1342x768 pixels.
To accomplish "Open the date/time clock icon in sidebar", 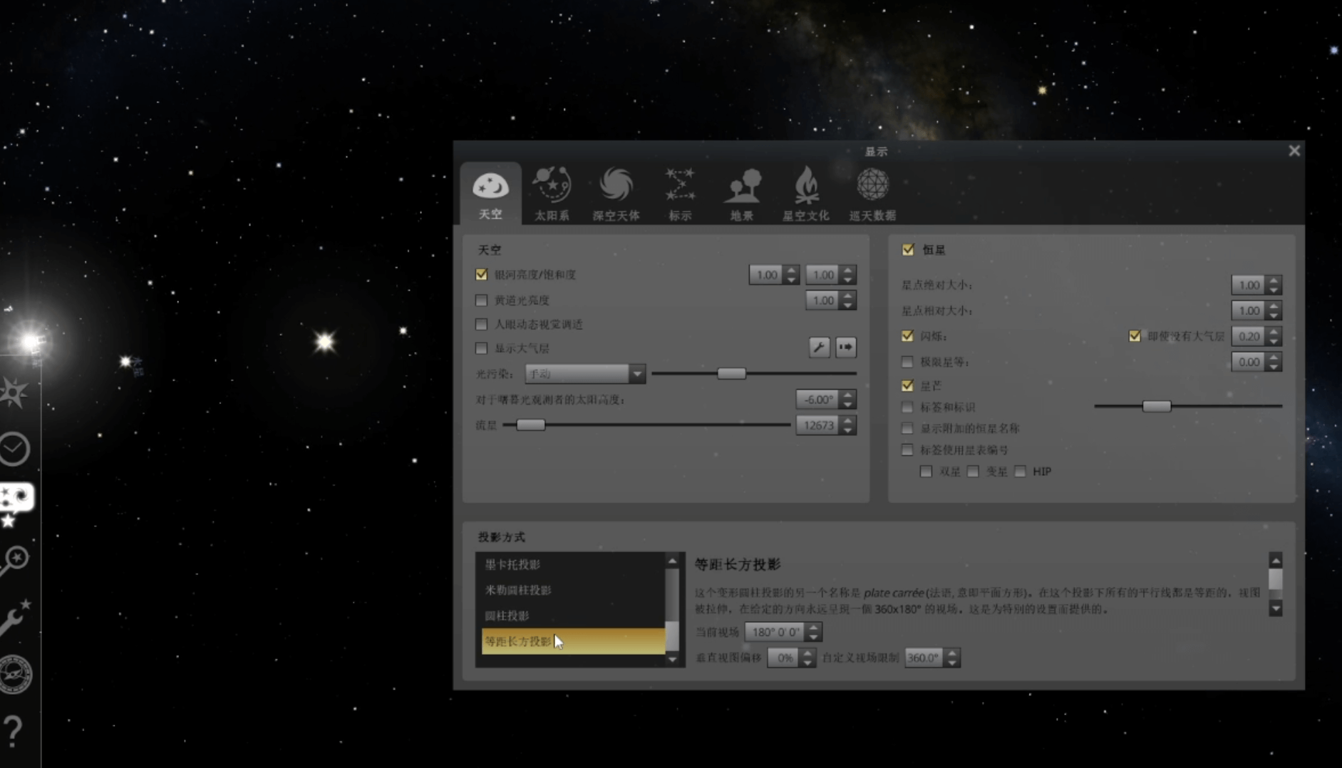I will point(14,450).
